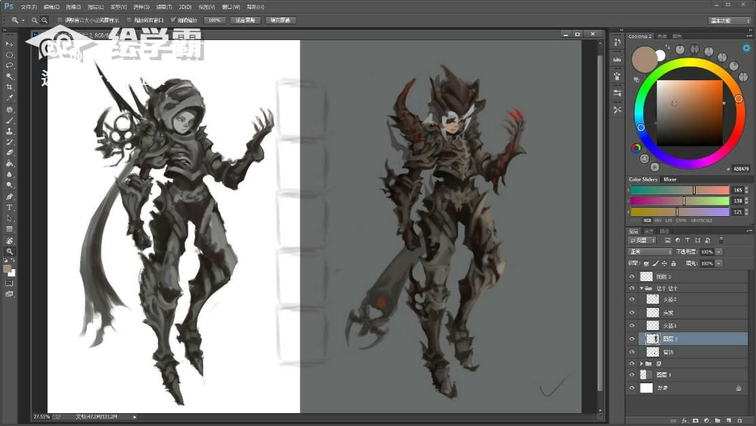The height and width of the screenshot is (426, 756).
Task: Select the Elliptical Marquee tool
Action: [9, 54]
